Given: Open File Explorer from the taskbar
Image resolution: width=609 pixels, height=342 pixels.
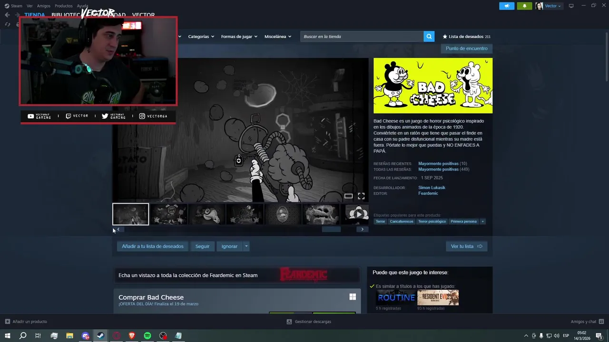Looking at the screenshot, I should click(x=69, y=335).
